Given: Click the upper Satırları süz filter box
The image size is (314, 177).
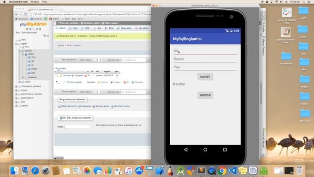Looking at the screenshot, I should (x=133, y=60).
